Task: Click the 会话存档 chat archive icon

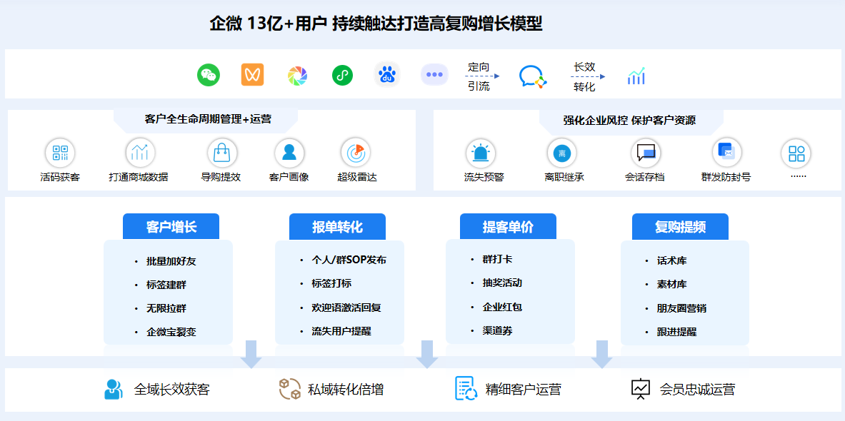Action: click(644, 153)
